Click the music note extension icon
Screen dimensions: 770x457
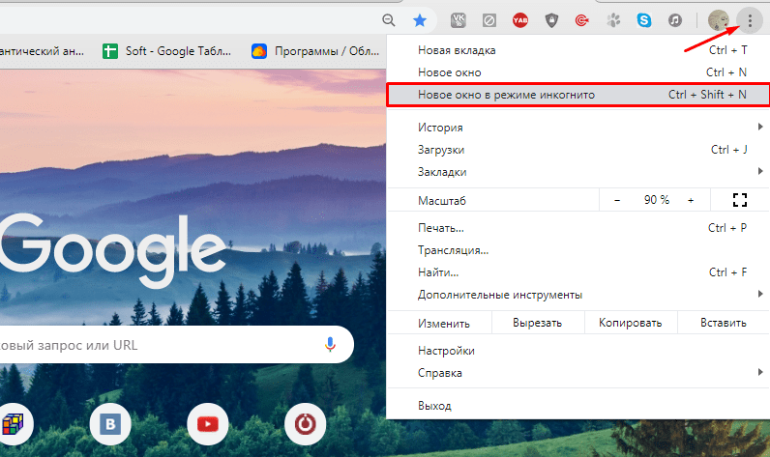click(x=675, y=19)
